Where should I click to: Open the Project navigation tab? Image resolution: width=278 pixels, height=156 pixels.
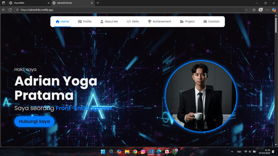tap(187, 21)
